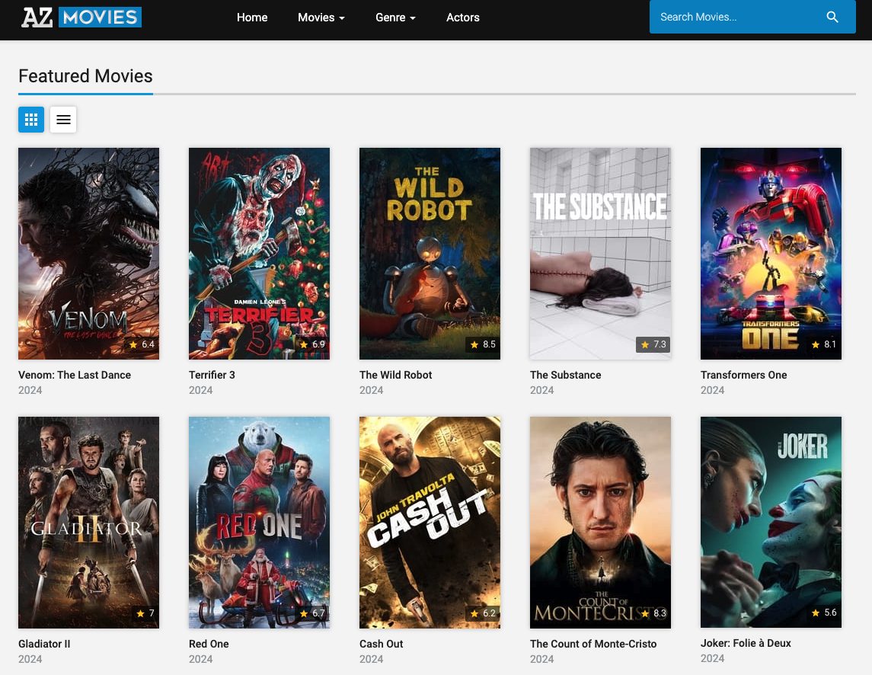The height and width of the screenshot is (675, 872).
Task: Click the 6.2 star rating on Cash Out
Action: point(483,613)
